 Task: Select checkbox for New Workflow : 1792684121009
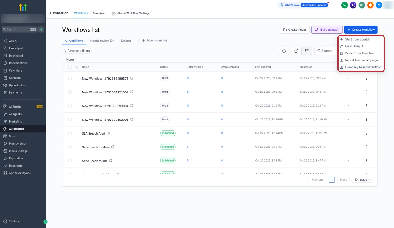coord(70,92)
